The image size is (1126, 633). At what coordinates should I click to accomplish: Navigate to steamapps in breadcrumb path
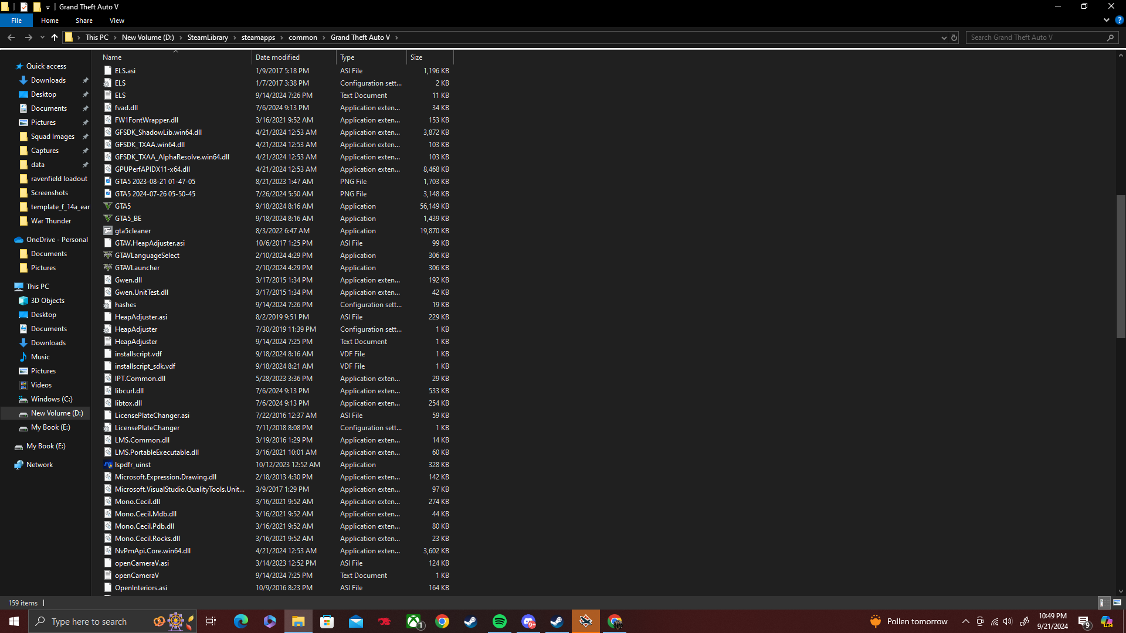tap(258, 38)
